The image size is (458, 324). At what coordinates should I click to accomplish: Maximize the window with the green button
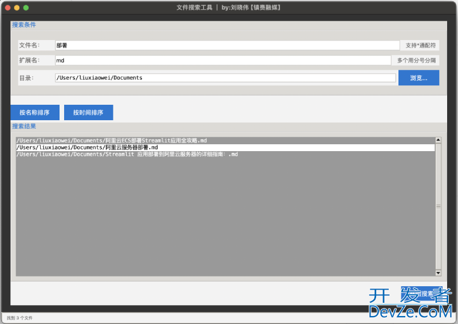click(26, 7)
